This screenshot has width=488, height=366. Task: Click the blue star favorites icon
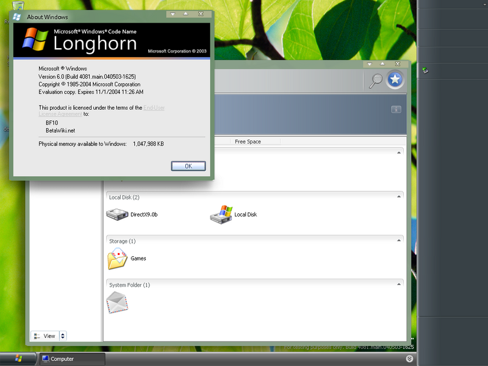click(x=395, y=80)
